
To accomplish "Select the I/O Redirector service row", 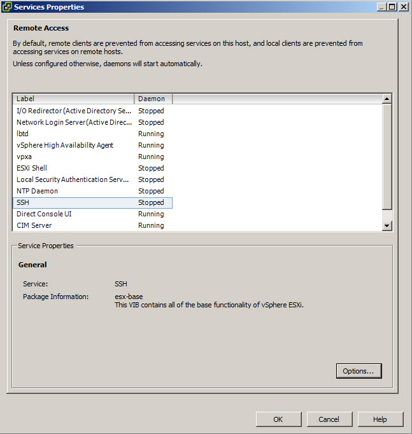I will coord(73,111).
